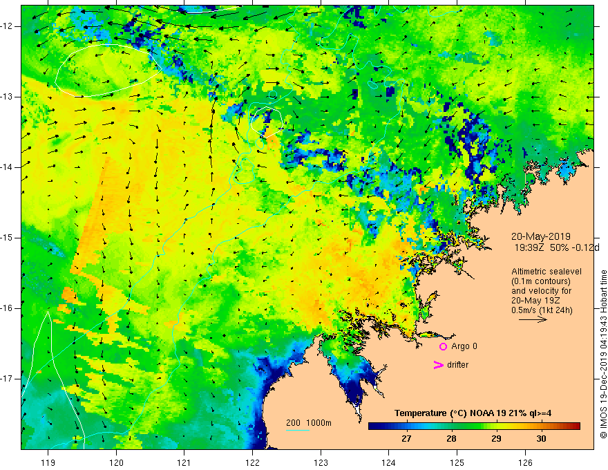Click the longitude axis label 126
Screen dimensions: 608x470
coord(525,462)
